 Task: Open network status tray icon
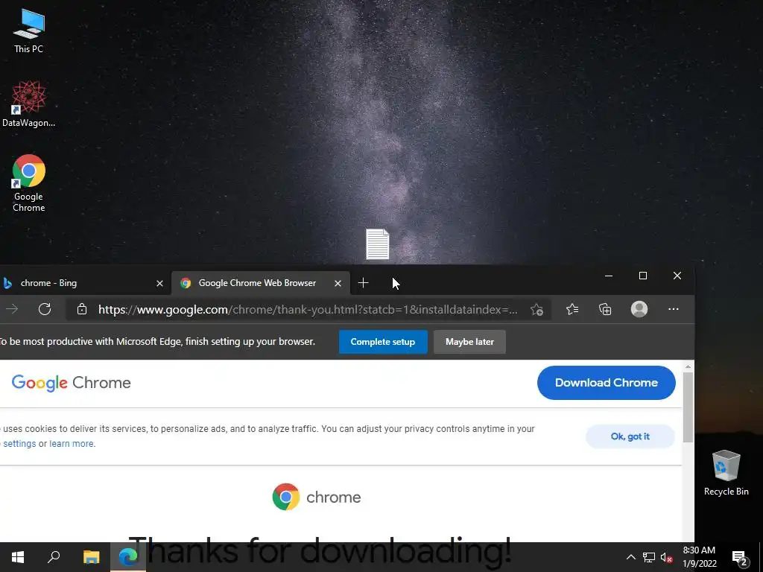(x=649, y=557)
